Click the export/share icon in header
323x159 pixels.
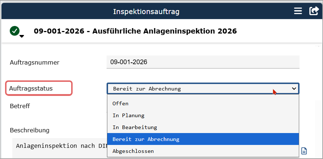pyautogui.click(x=314, y=11)
